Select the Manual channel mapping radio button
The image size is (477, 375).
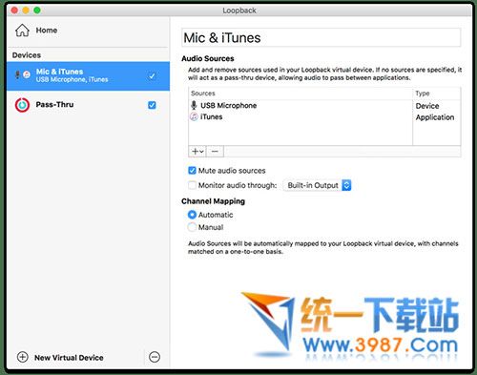pyautogui.click(x=192, y=227)
